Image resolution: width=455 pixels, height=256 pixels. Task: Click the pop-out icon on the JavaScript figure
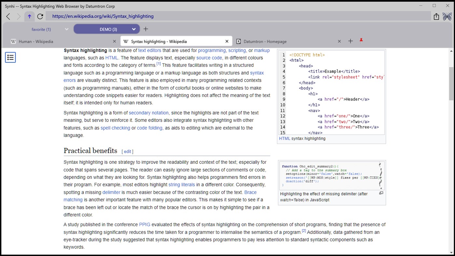tap(381, 193)
